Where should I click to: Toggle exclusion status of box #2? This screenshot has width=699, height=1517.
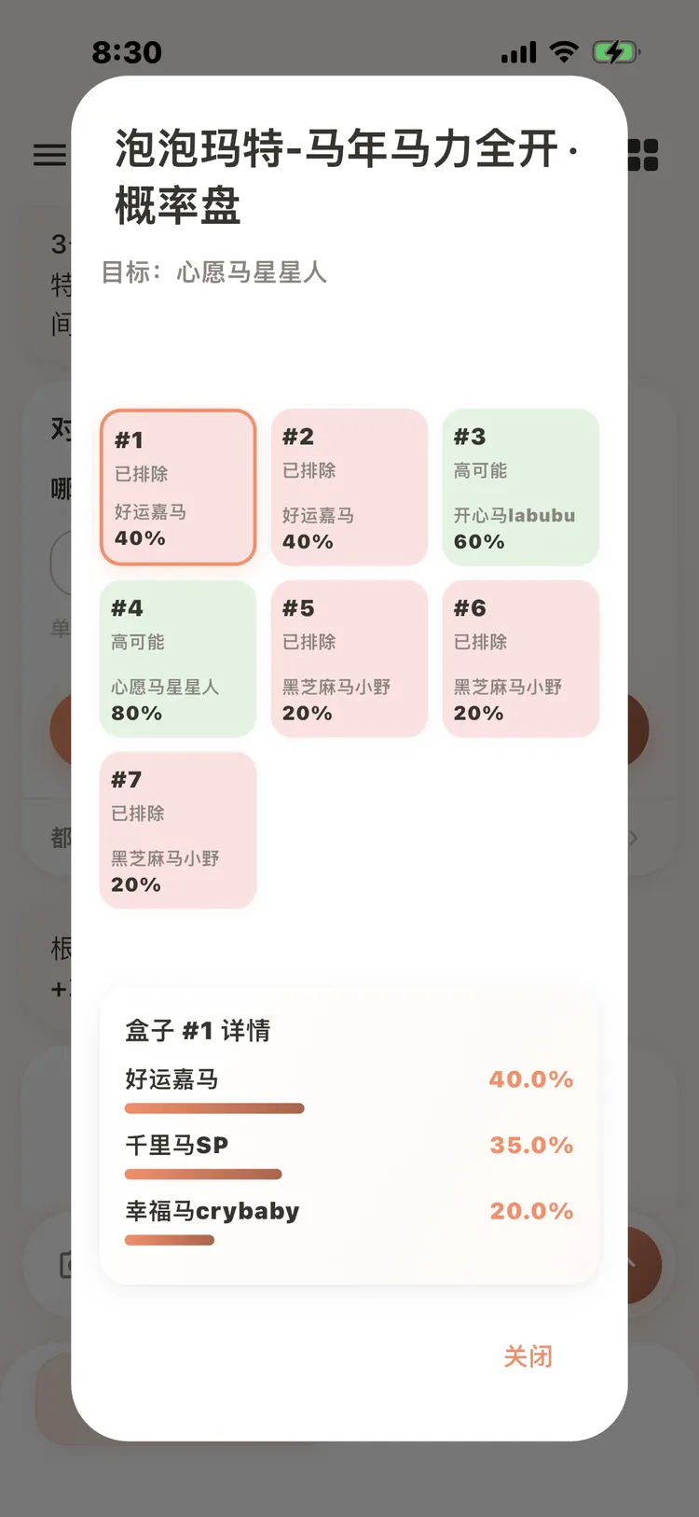click(349, 487)
